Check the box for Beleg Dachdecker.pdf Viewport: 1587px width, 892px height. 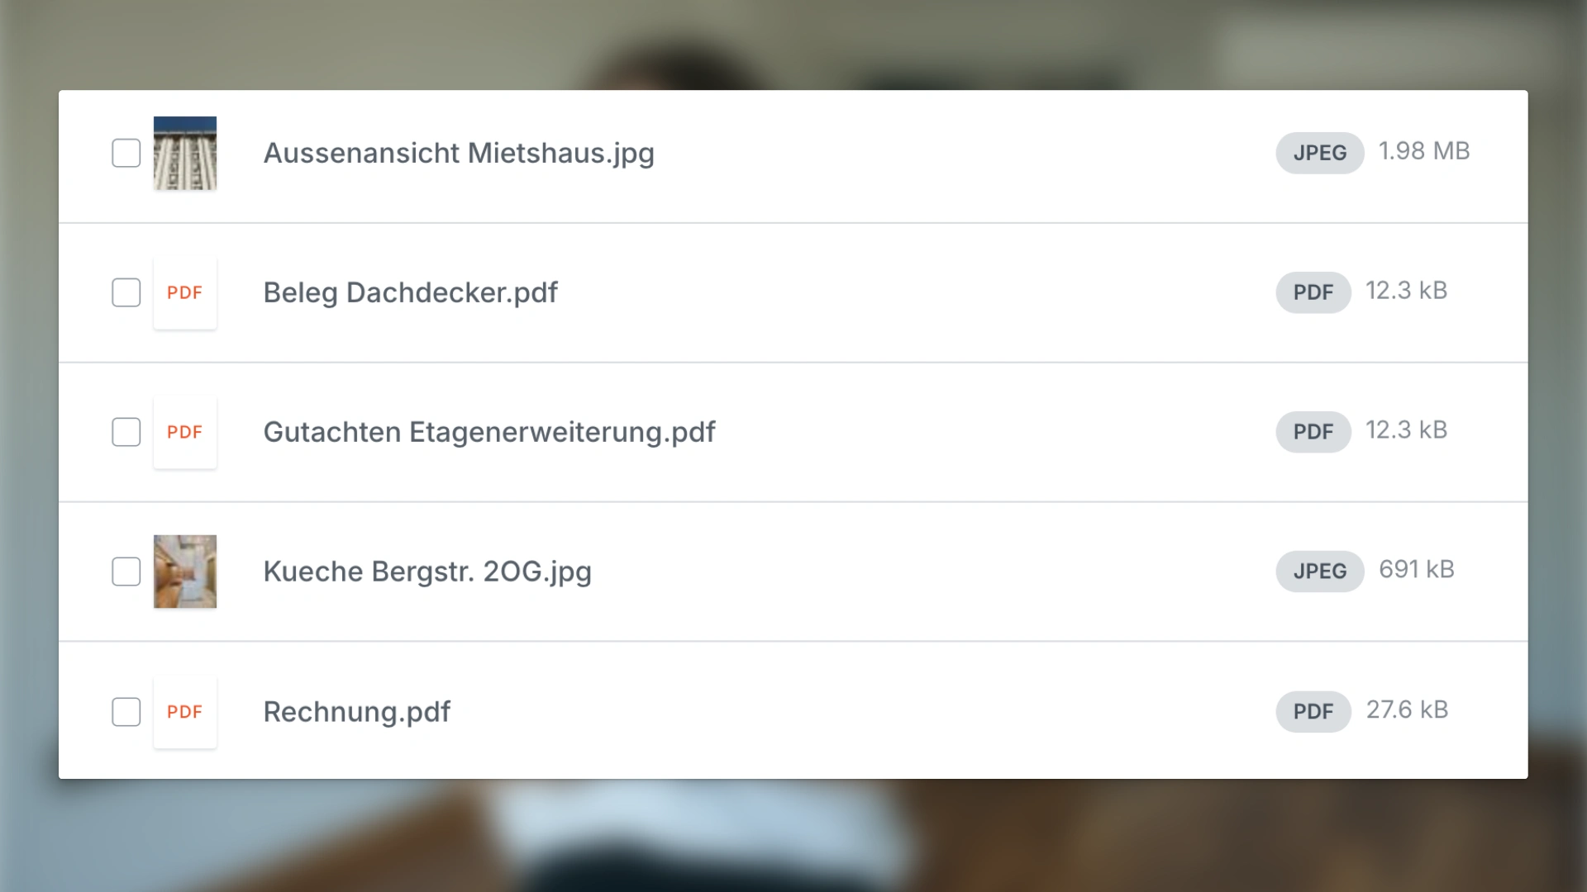coord(126,292)
